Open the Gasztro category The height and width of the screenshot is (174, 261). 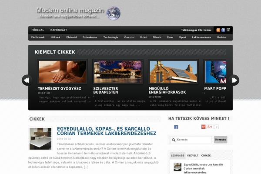click(x=129, y=37)
